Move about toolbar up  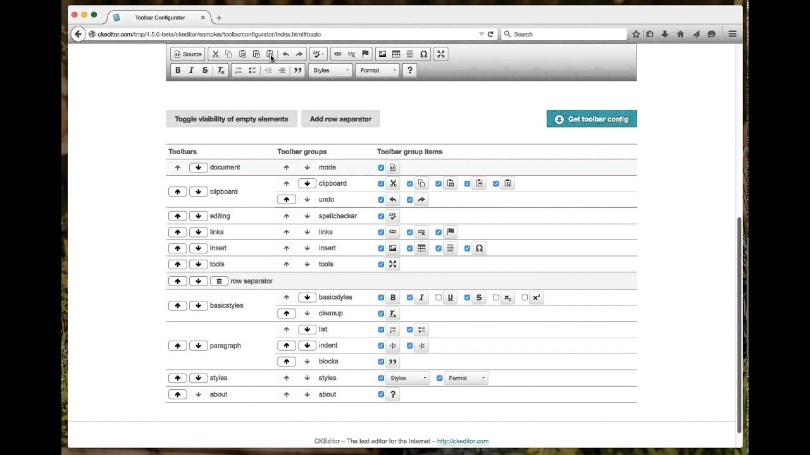pos(177,394)
